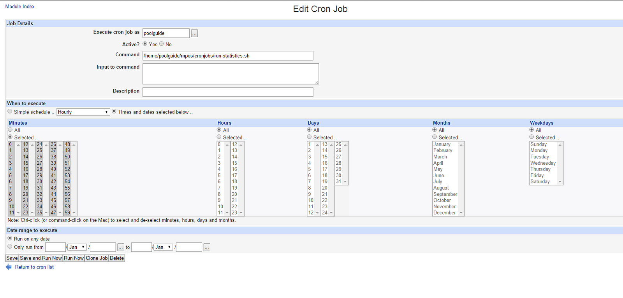
Task: Select day 31 in the Days list
Action: tap(338, 182)
